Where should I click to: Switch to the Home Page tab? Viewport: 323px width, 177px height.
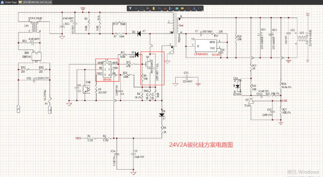[9, 2]
